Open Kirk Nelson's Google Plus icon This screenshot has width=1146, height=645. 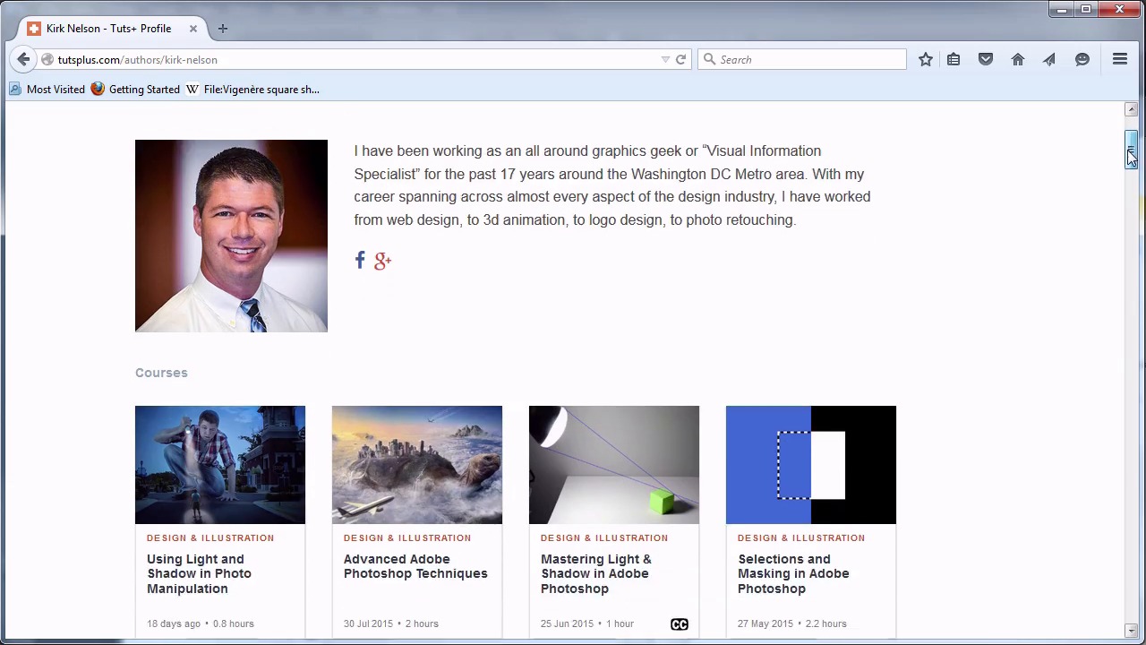click(x=382, y=261)
